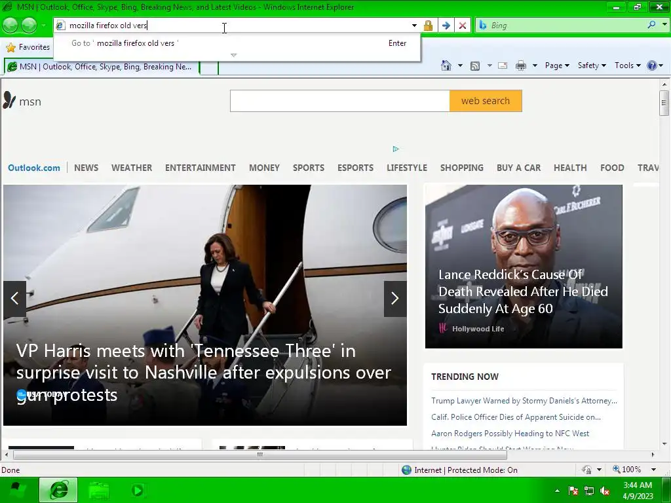This screenshot has width=671, height=503.
Task: Open recent pages dropdown beside Forward button
Action: 43,26
